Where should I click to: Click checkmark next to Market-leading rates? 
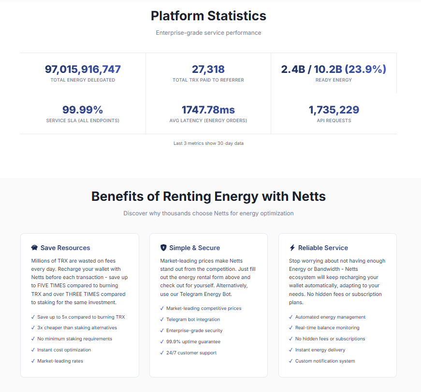coord(33,361)
